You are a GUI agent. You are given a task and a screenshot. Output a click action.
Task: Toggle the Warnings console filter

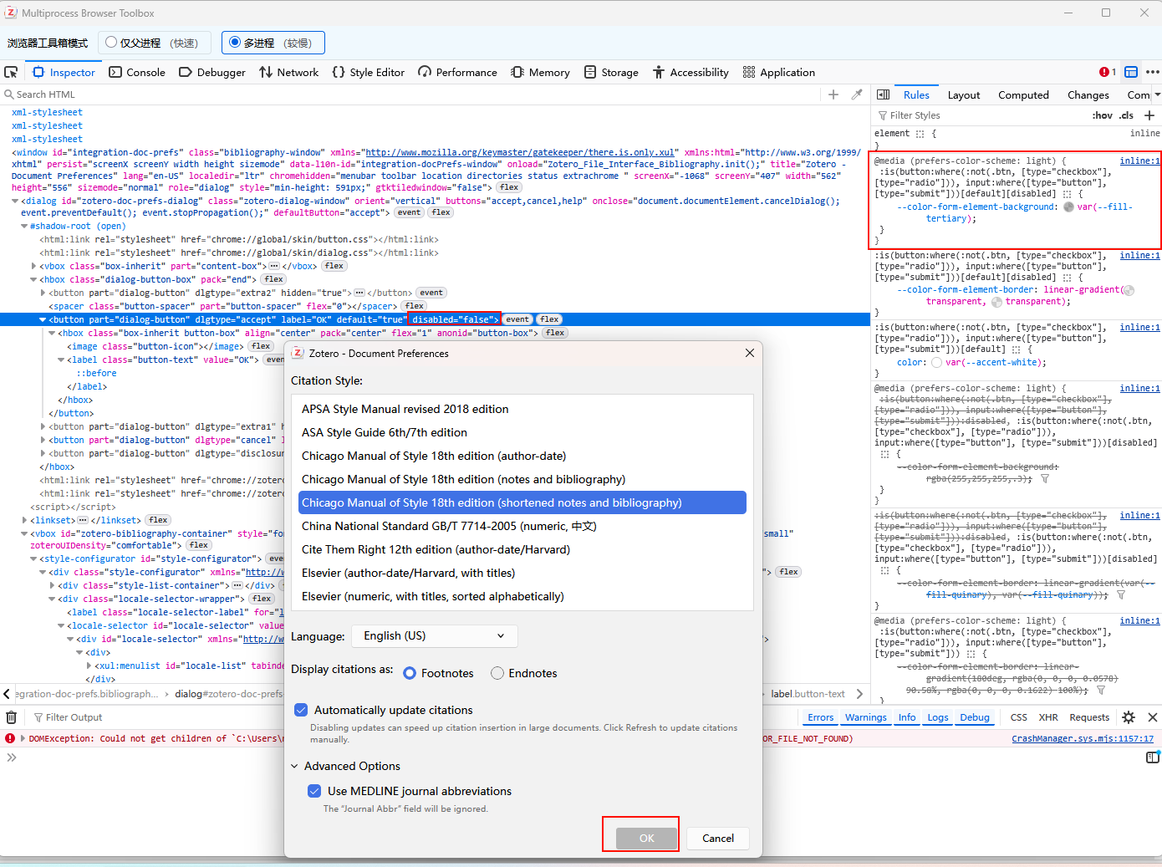(865, 717)
